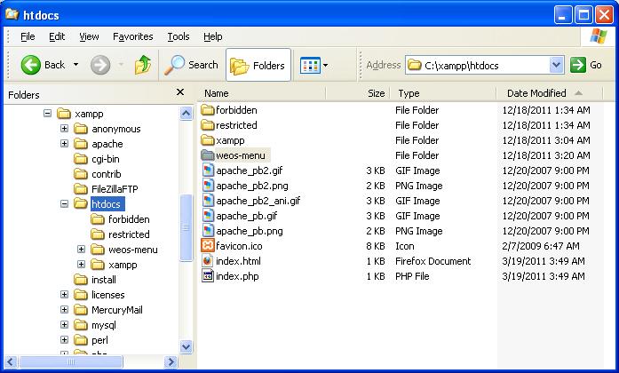This screenshot has height=373, width=619.
Task: Open the address bar dropdown arrow
Action: [x=557, y=65]
